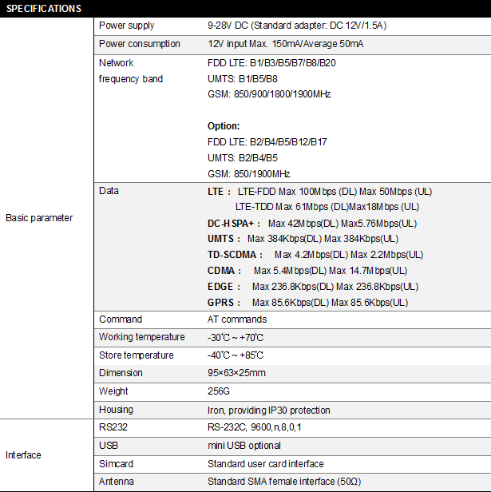Image resolution: width=491 pixels, height=492 pixels.
Task: Click the 'Basic parameter' section label
Action: [x=39, y=218]
